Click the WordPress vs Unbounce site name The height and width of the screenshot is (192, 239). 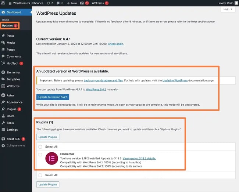[x=28, y=3]
